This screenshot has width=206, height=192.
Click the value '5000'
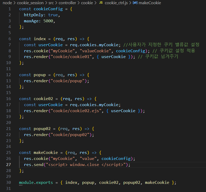(48, 21)
